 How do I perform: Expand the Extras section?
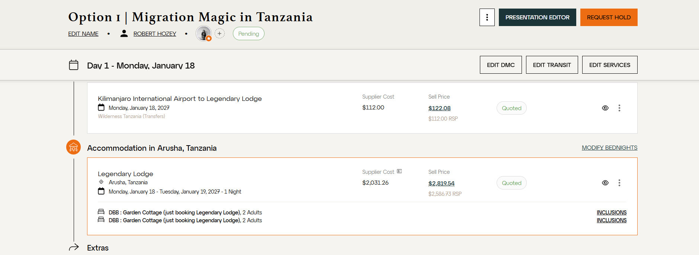pyautogui.click(x=98, y=248)
